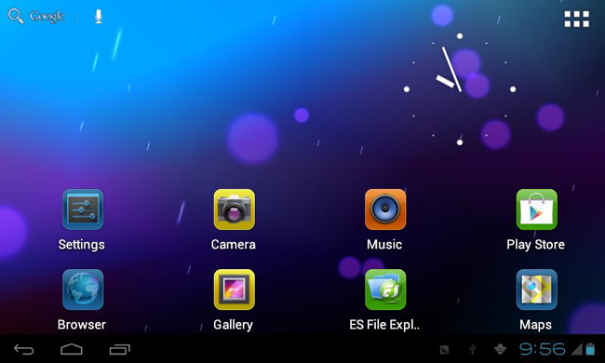Tap the Android debugging notification icon

(501, 349)
